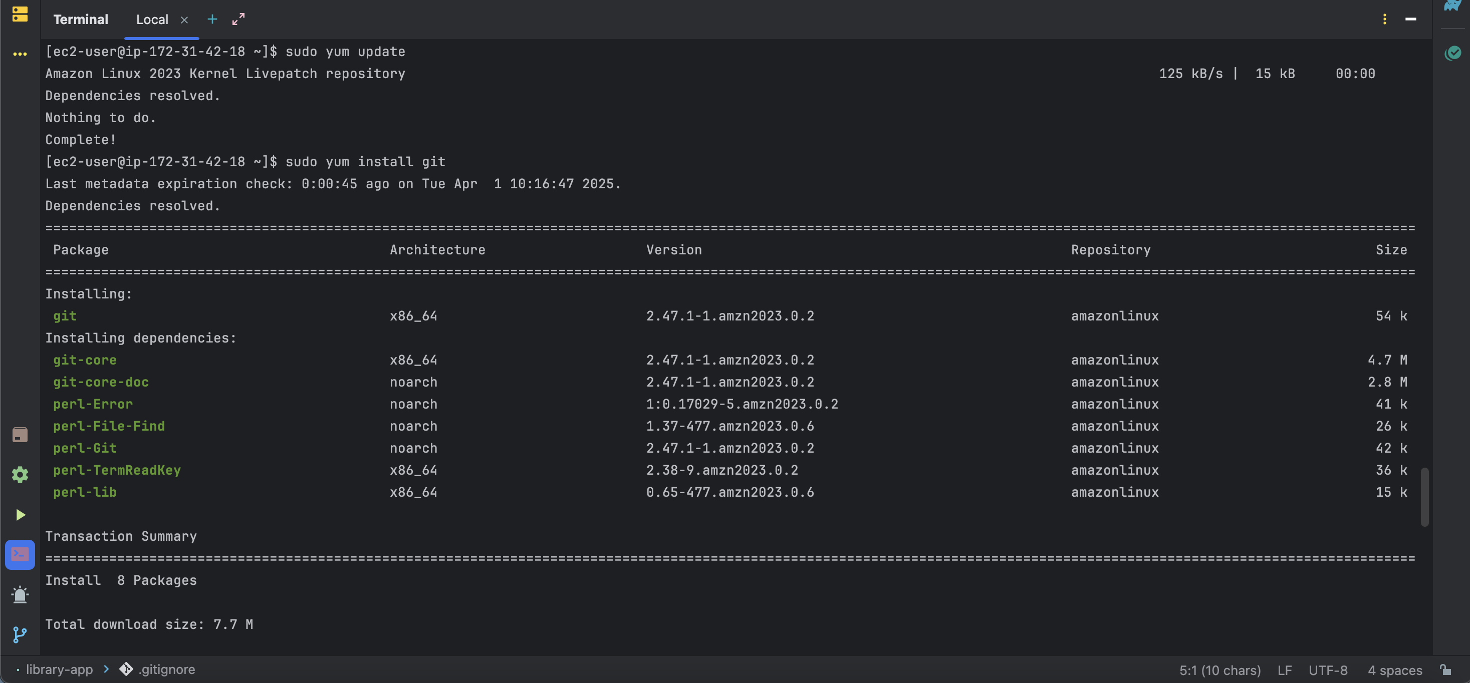Close the Local terminal tab

pos(184,20)
